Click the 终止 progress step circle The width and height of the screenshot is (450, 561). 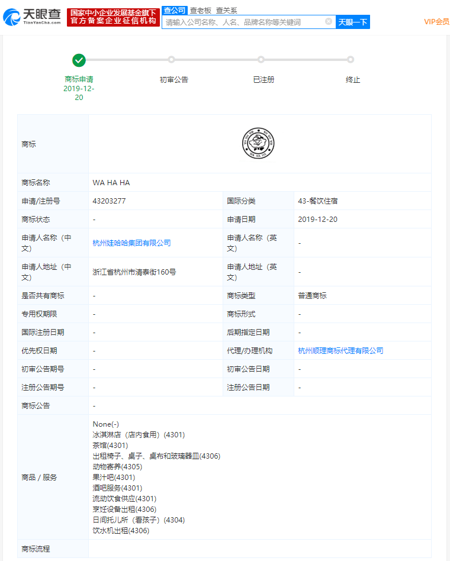tap(351, 60)
